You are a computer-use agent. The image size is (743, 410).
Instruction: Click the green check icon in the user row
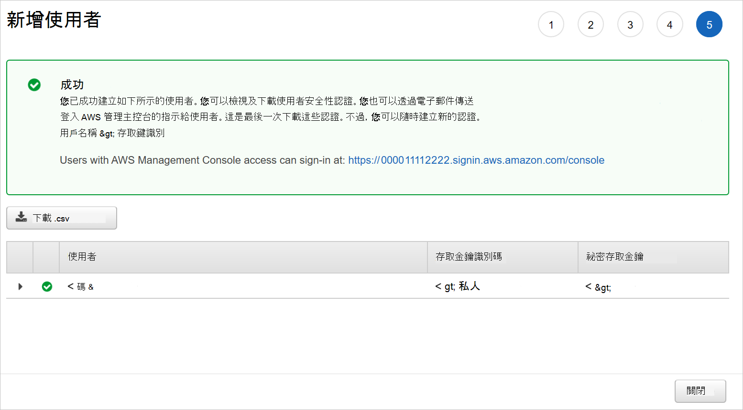pyautogui.click(x=47, y=286)
